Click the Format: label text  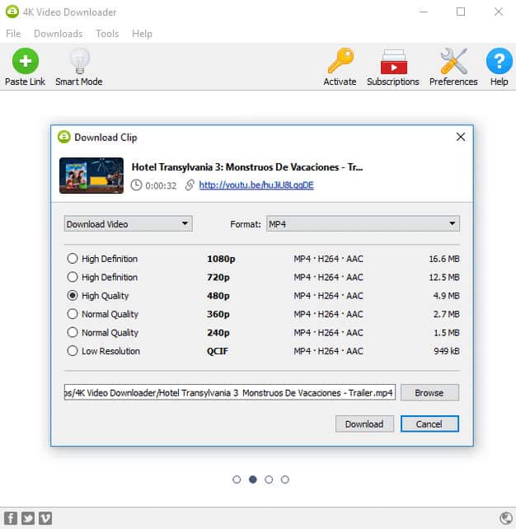246,224
